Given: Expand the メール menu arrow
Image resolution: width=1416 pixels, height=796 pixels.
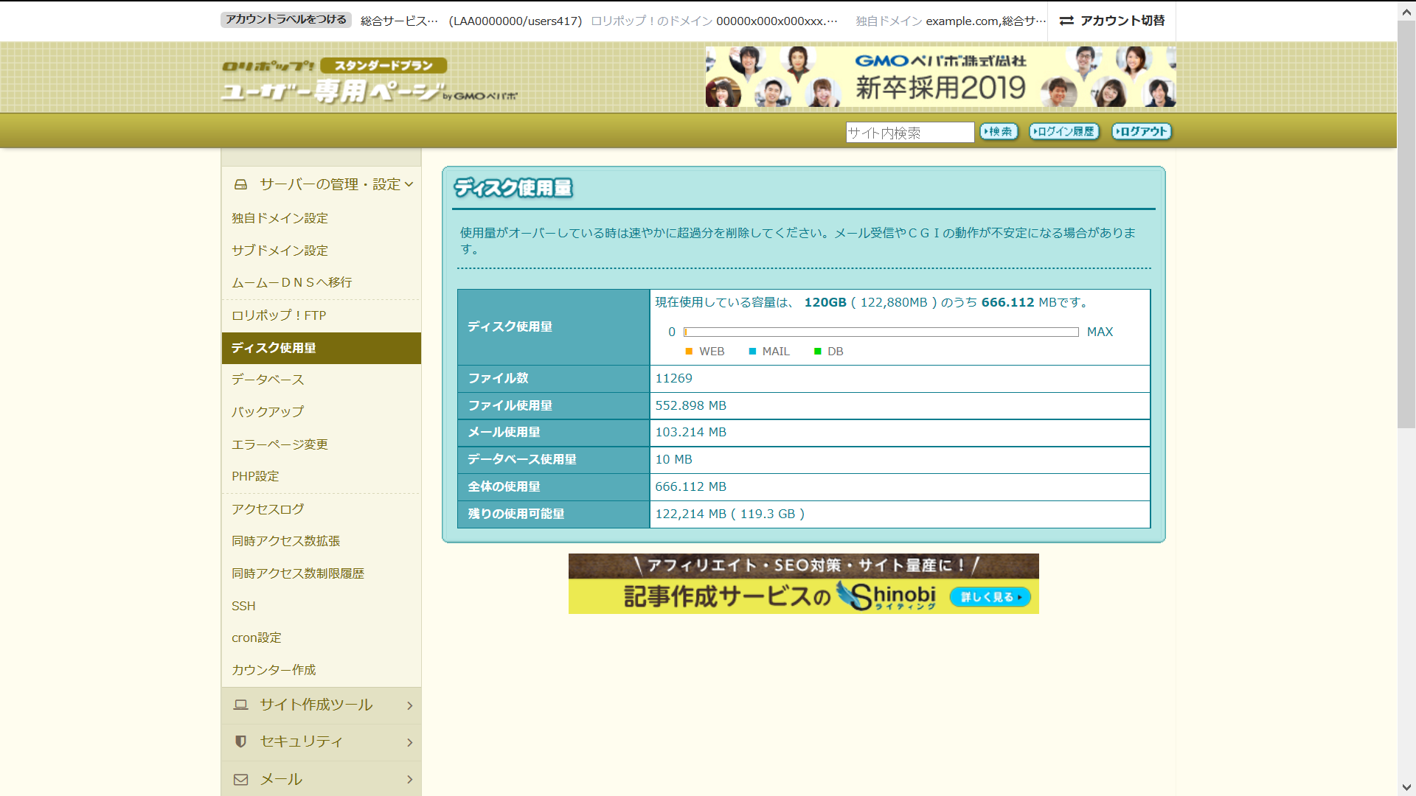Looking at the screenshot, I should [409, 779].
